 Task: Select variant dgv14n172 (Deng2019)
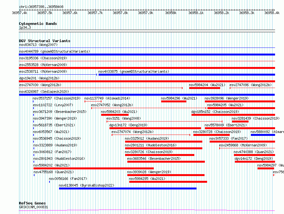[254, 159]
